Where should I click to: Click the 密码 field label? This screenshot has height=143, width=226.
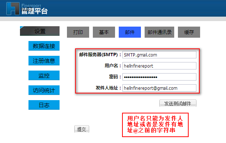115,77
